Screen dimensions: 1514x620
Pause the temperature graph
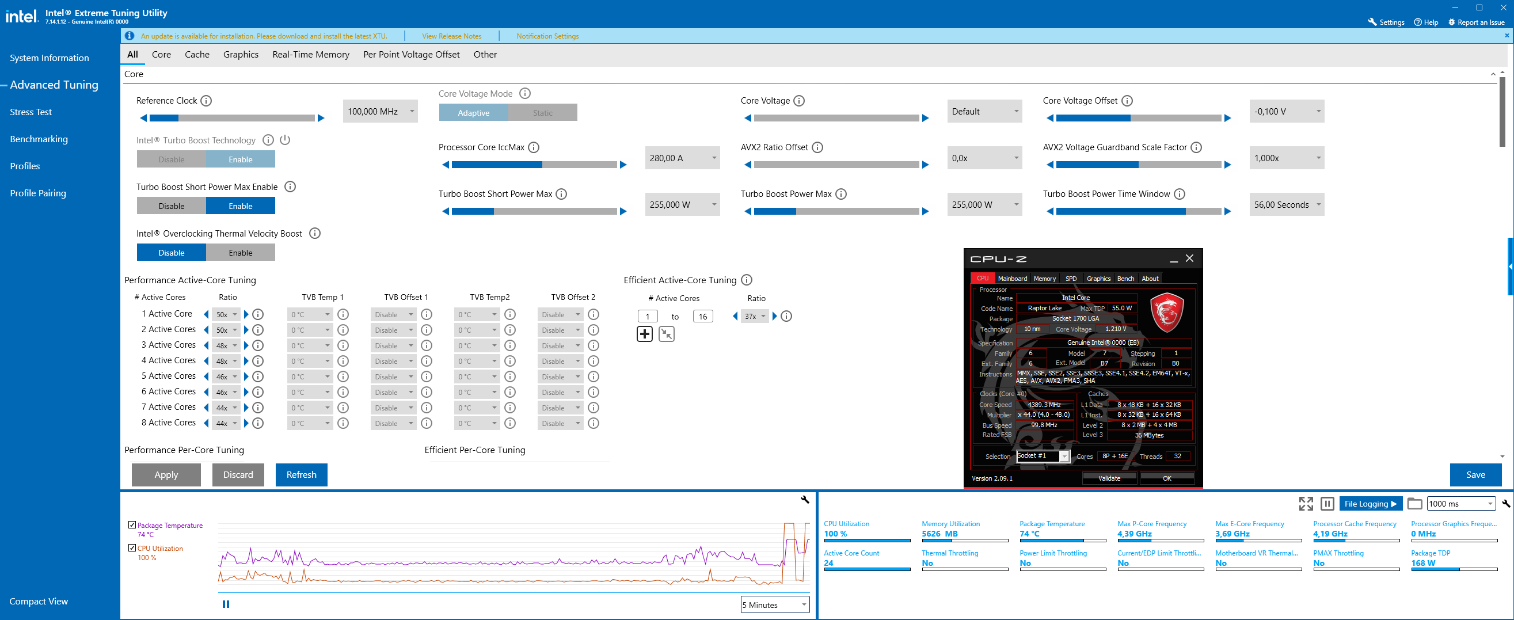pyautogui.click(x=226, y=604)
